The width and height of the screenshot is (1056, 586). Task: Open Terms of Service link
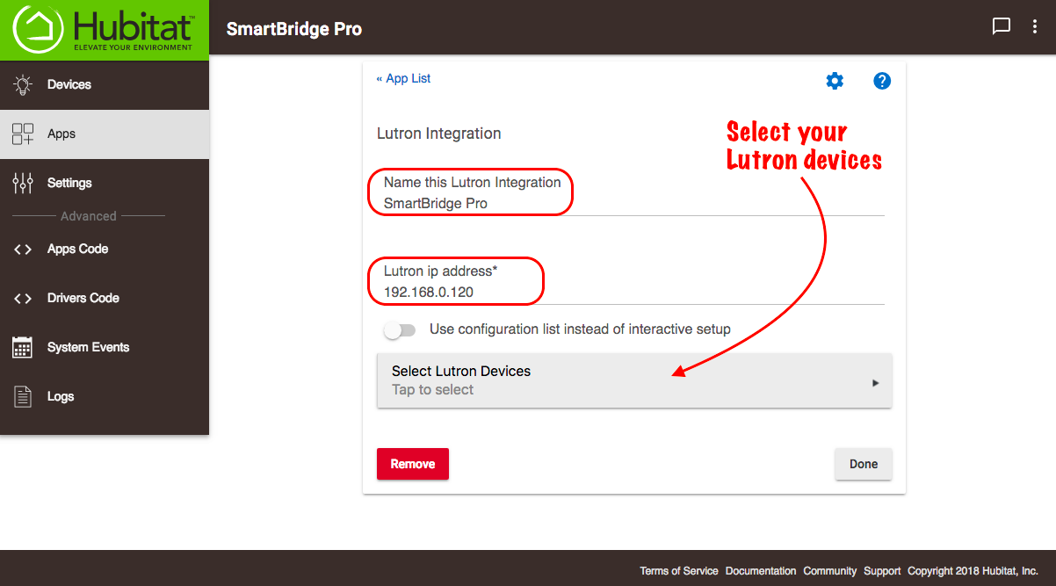tap(679, 571)
